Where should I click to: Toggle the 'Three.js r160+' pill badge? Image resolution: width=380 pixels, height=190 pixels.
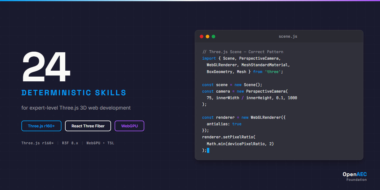[41, 126]
